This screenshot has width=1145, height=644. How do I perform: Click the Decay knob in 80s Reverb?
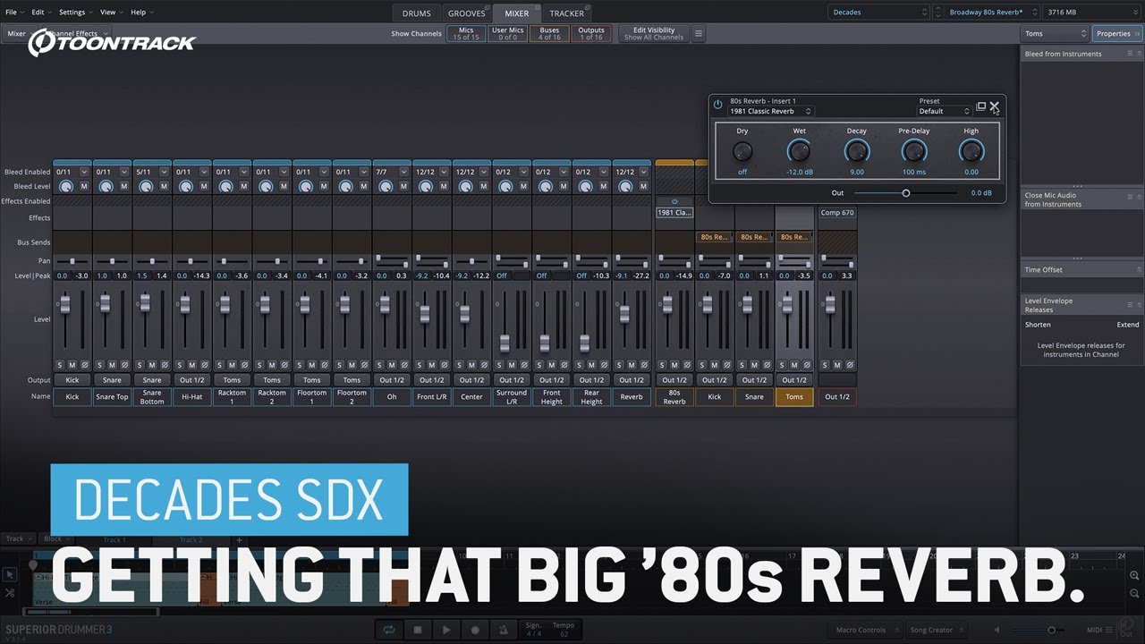[857, 151]
